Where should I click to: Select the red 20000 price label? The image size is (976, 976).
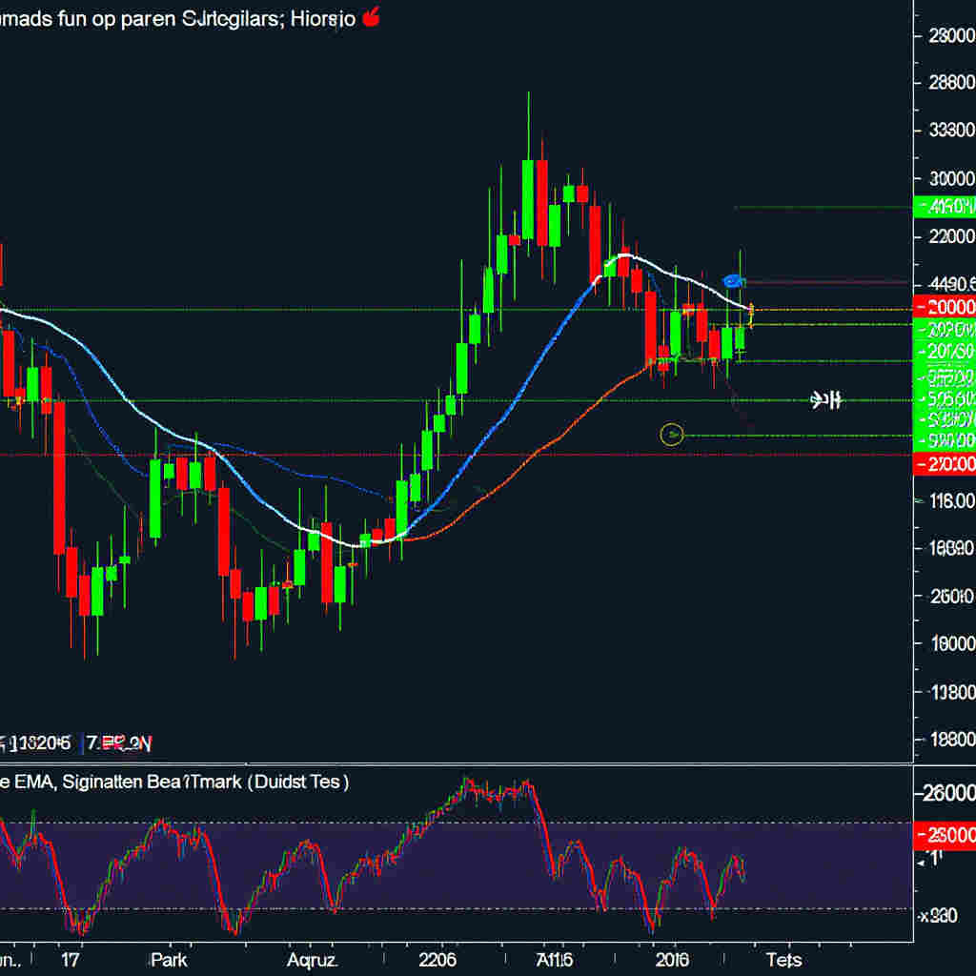pyautogui.click(x=944, y=307)
